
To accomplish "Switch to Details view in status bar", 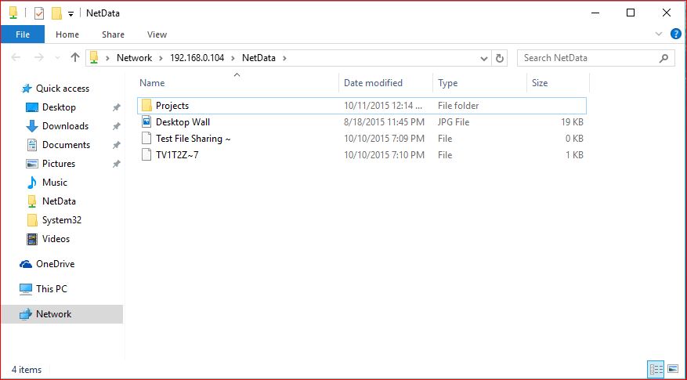I will pyautogui.click(x=656, y=370).
